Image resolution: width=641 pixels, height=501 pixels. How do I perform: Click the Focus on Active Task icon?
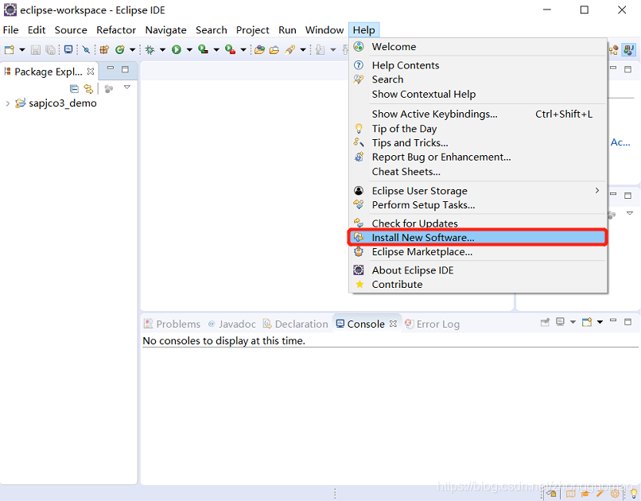coord(108,89)
